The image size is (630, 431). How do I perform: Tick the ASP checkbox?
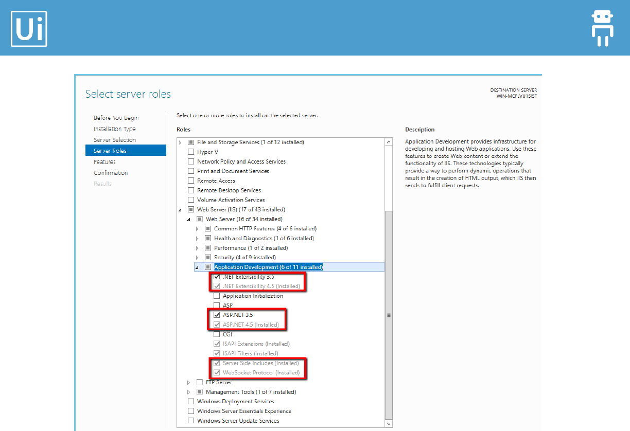tap(217, 306)
